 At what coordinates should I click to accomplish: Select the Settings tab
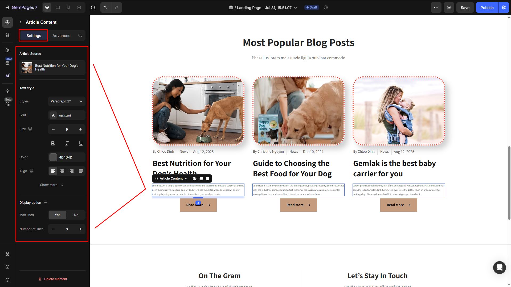pos(34,36)
